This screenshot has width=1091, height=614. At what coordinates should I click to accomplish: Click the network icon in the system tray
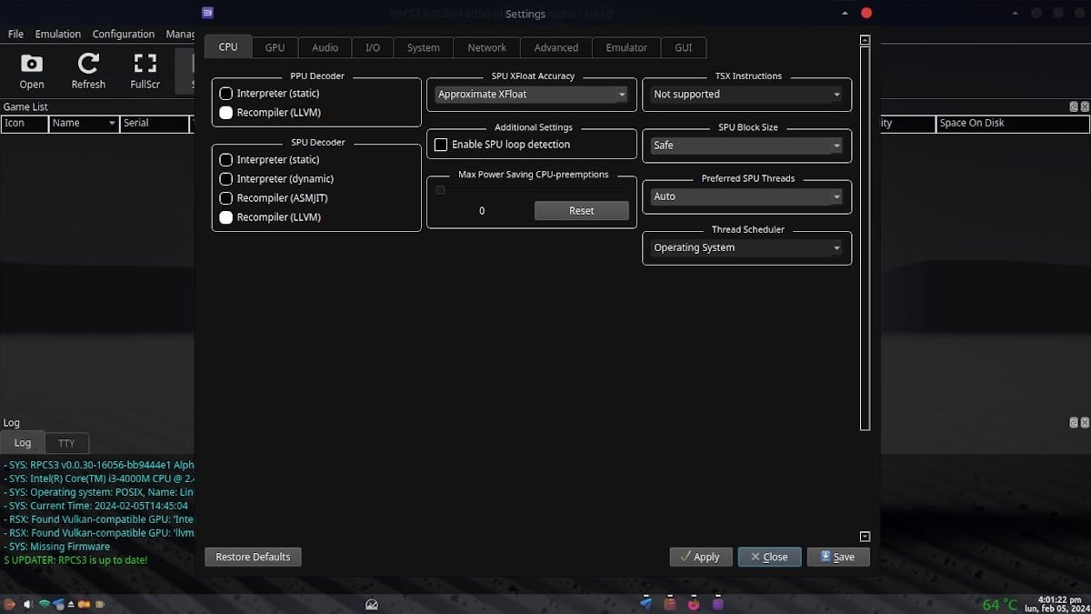pos(42,603)
